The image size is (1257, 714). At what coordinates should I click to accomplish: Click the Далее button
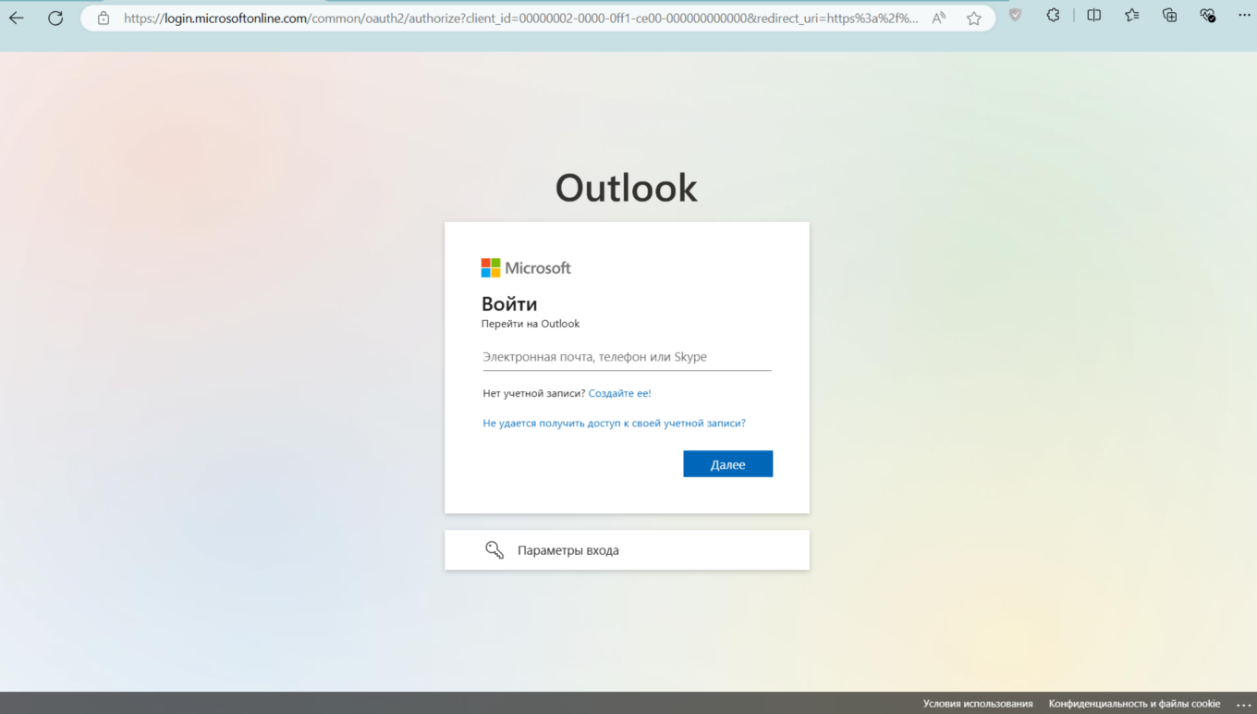point(727,464)
